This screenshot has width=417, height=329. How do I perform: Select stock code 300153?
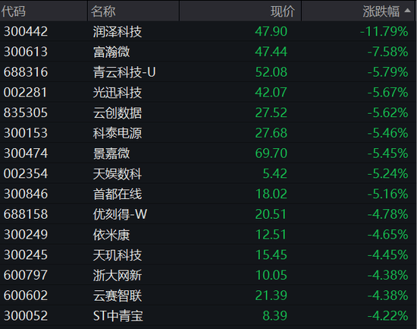pyautogui.click(x=26, y=133)
